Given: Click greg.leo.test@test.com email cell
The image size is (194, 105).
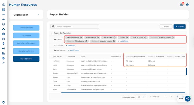Looking at the screenshot, I should click(90, 81).
